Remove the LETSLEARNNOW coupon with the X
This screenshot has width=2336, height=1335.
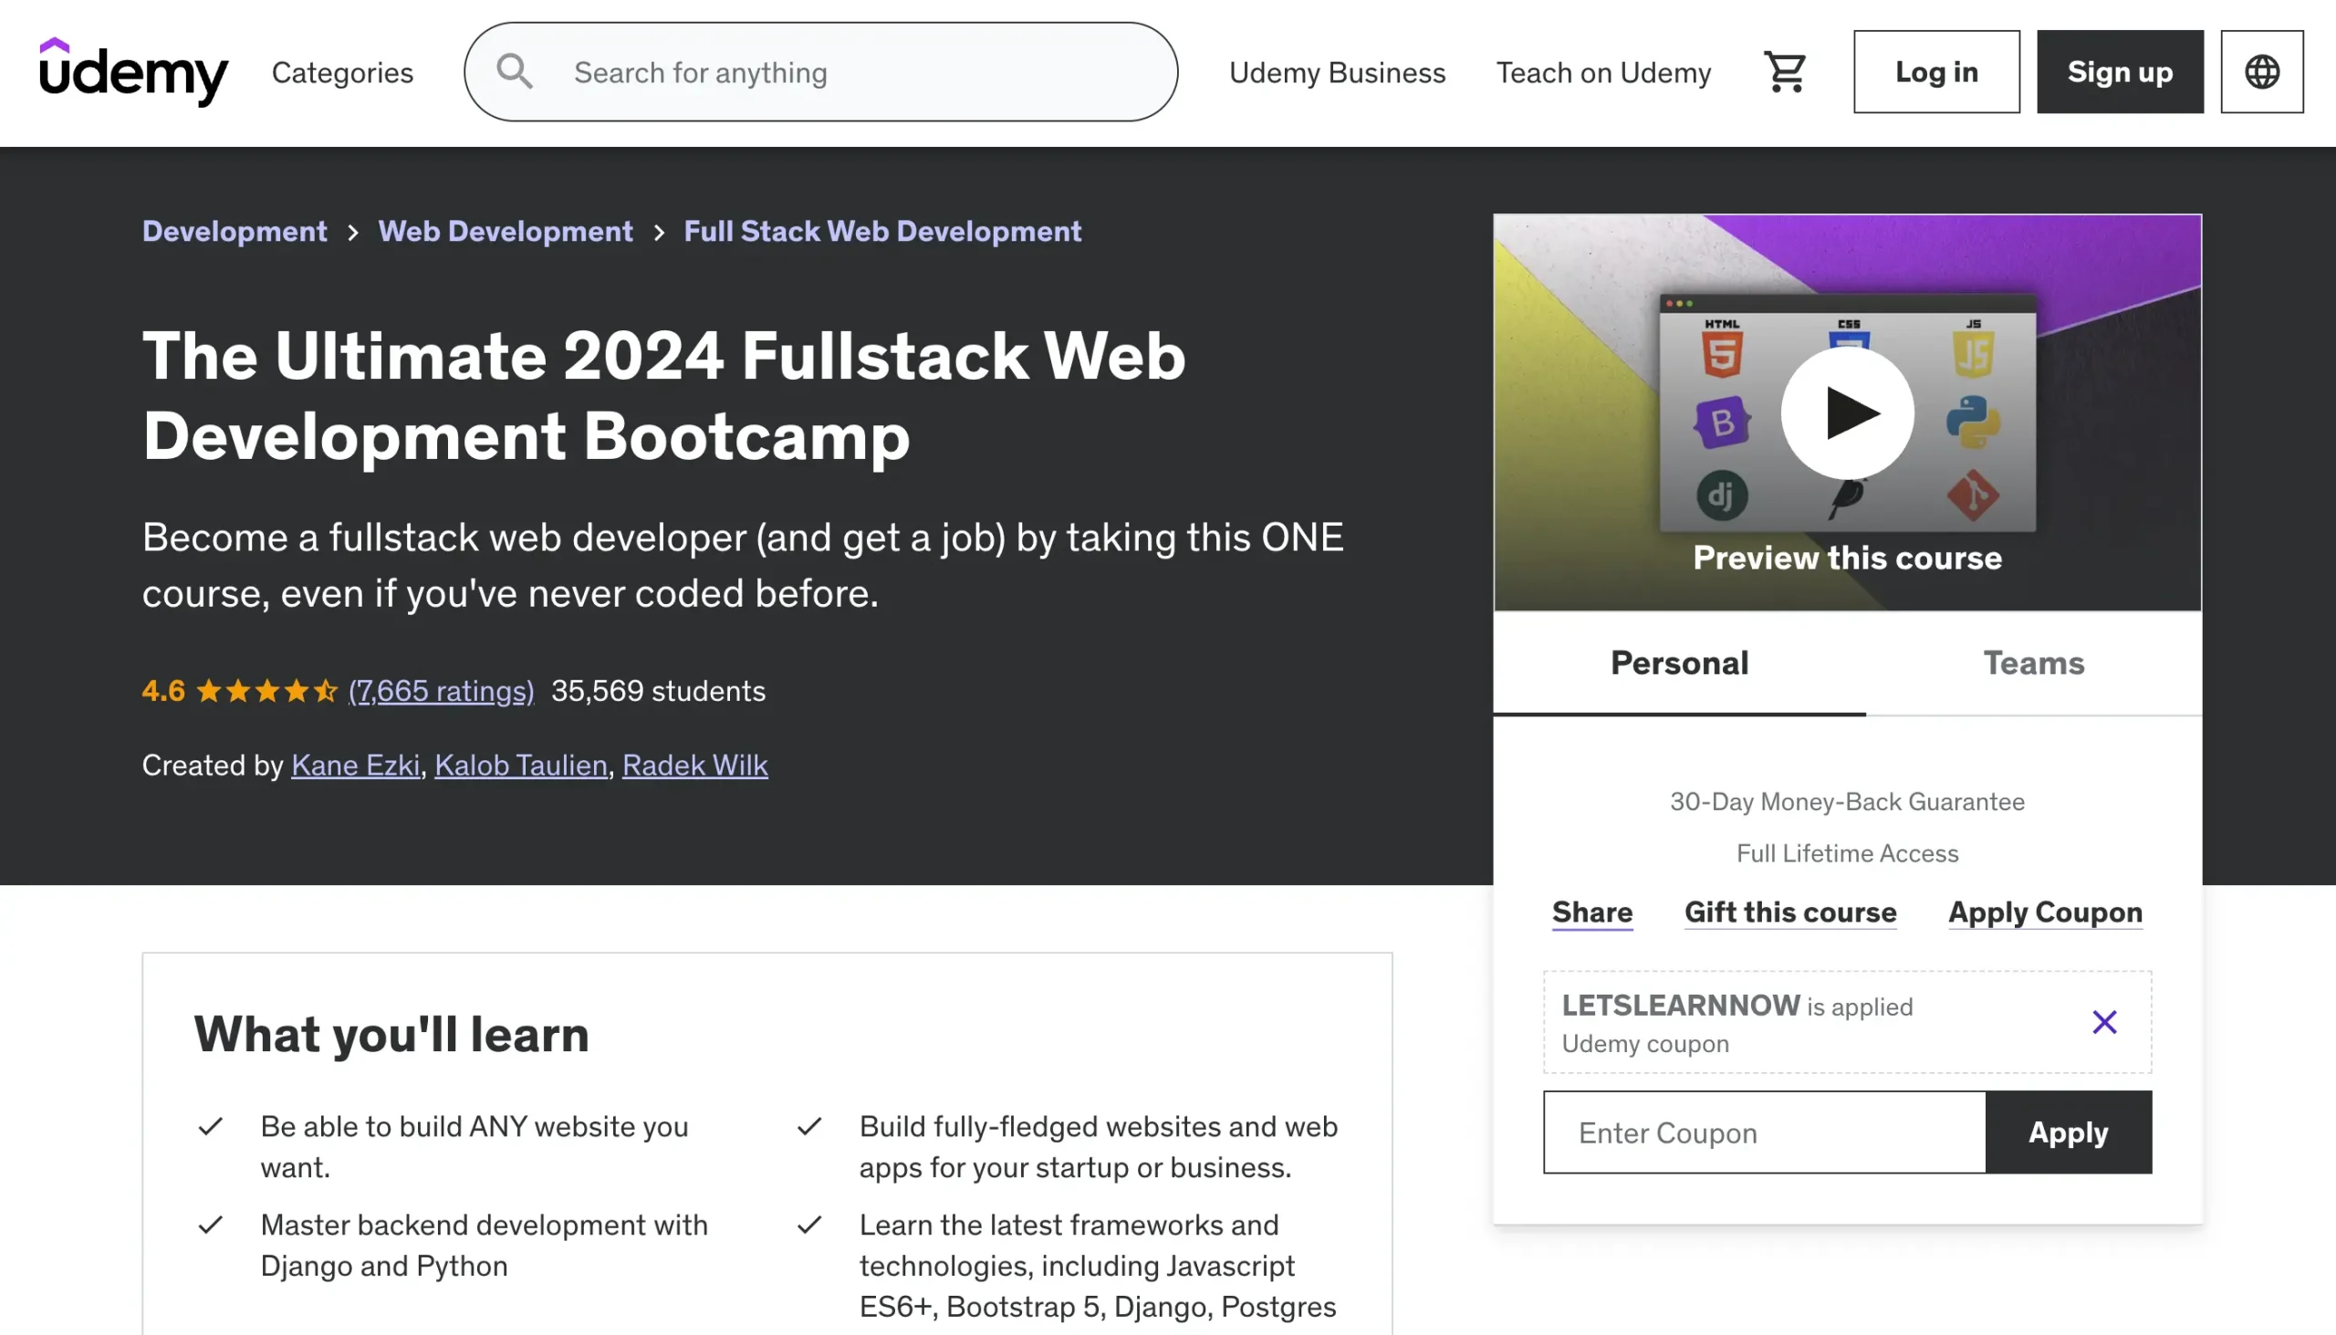pyautogui.click(x=2104, y=1021)
